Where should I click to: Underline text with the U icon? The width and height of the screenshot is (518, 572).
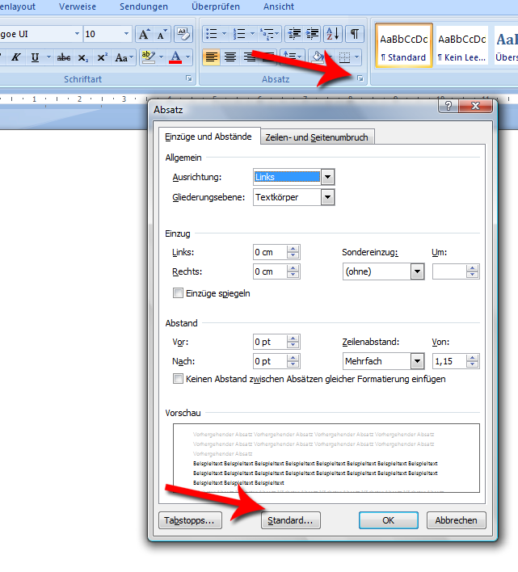pyautogui.click(x=35, y=57)
